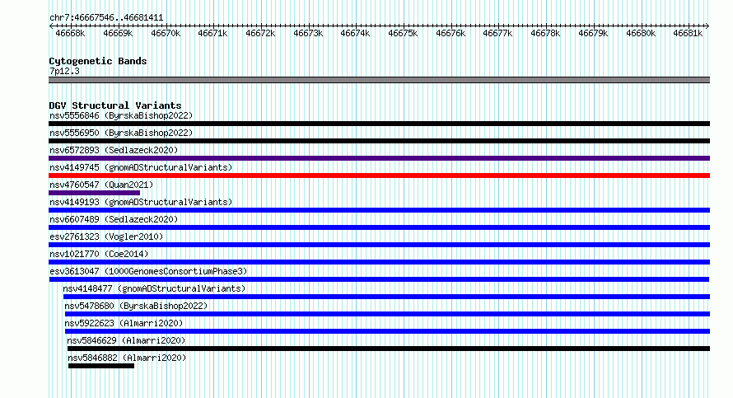Click the 46678k ruler mark
This screenshot has width=733, height=398.
545,33
